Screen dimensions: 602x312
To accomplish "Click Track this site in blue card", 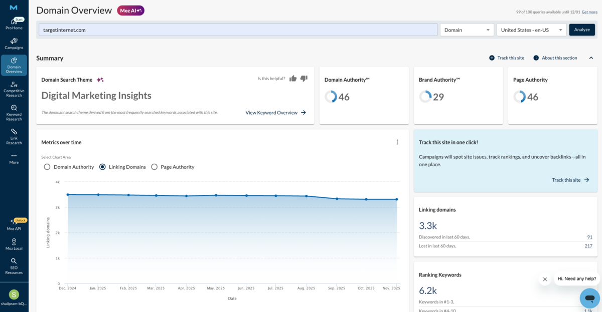I will click(570, 180).
